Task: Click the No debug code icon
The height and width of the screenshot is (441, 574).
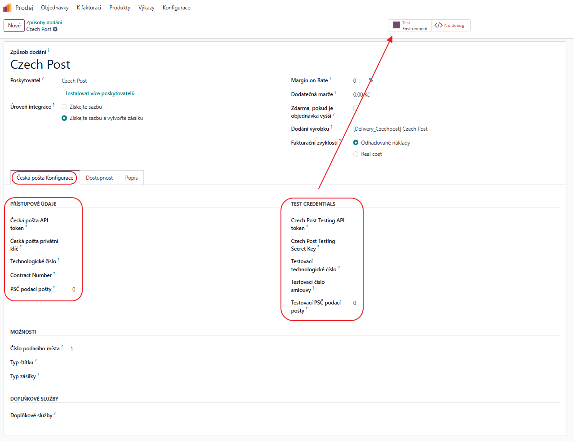Action: tap(438, 26)
